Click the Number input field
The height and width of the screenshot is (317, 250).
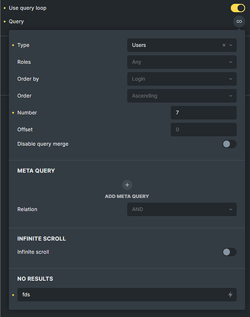pyautogui.click(x=204, y=113)
